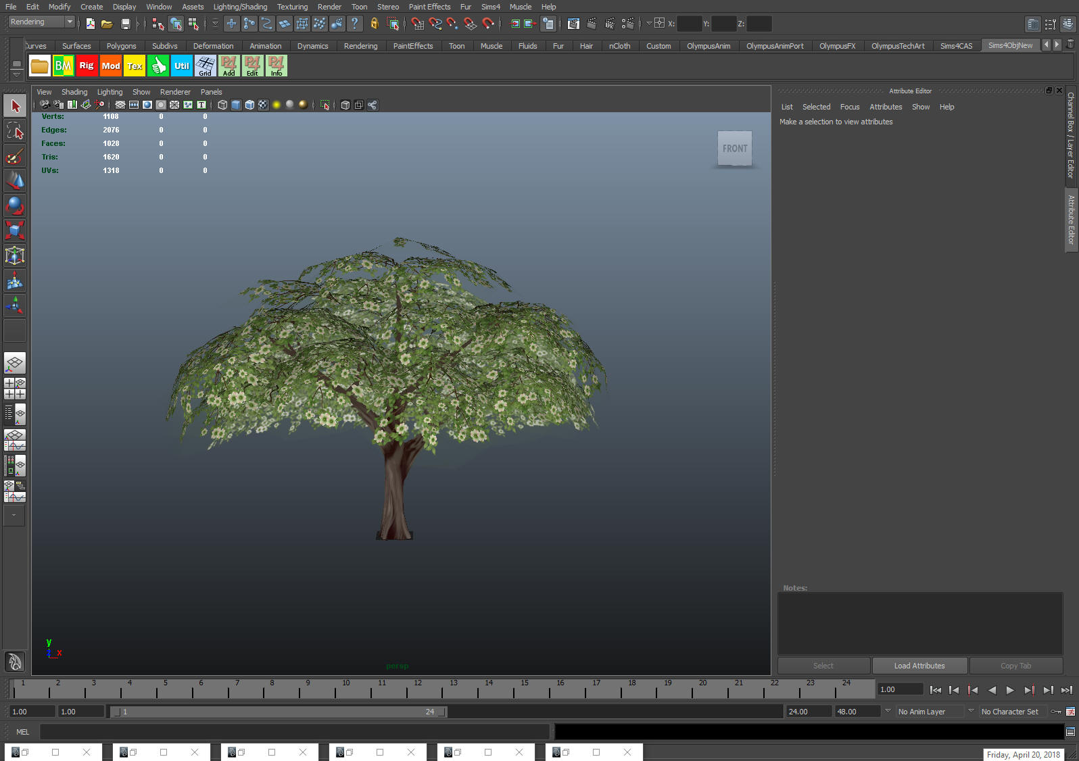
Task: Click the Grid shelf icon
Action: 206,66
